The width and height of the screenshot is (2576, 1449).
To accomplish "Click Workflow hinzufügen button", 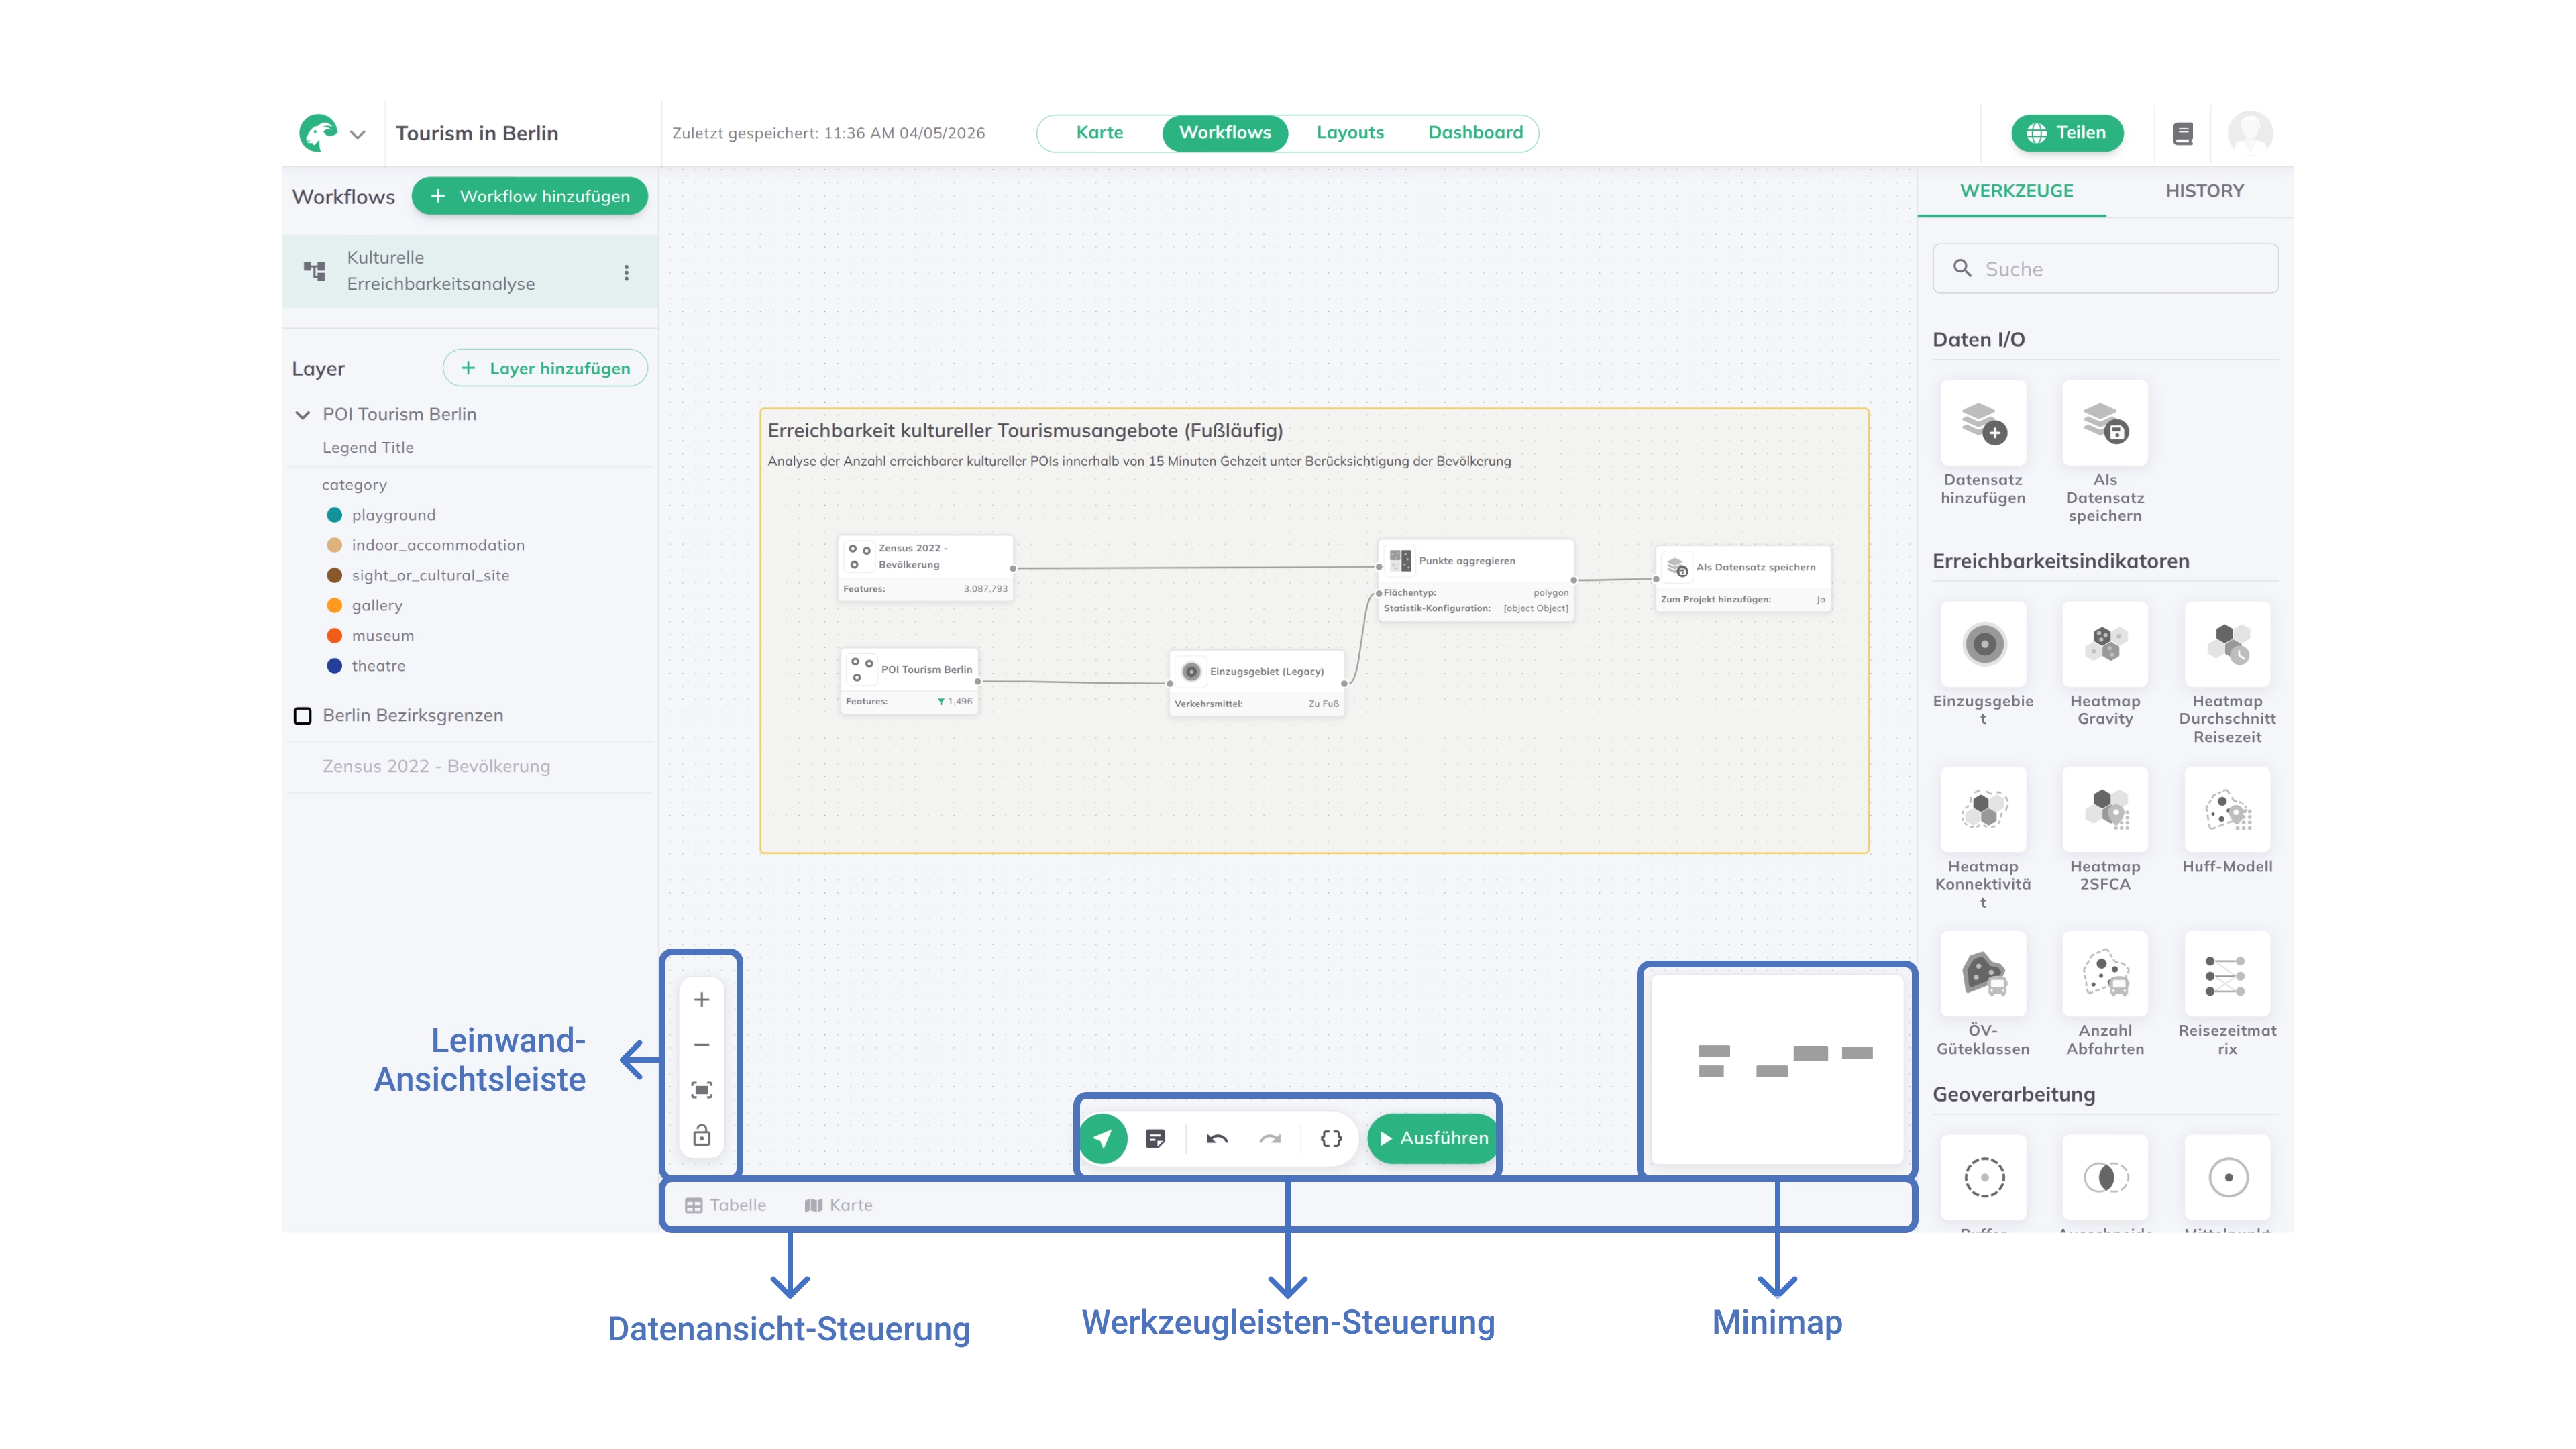I will (529, 196).
